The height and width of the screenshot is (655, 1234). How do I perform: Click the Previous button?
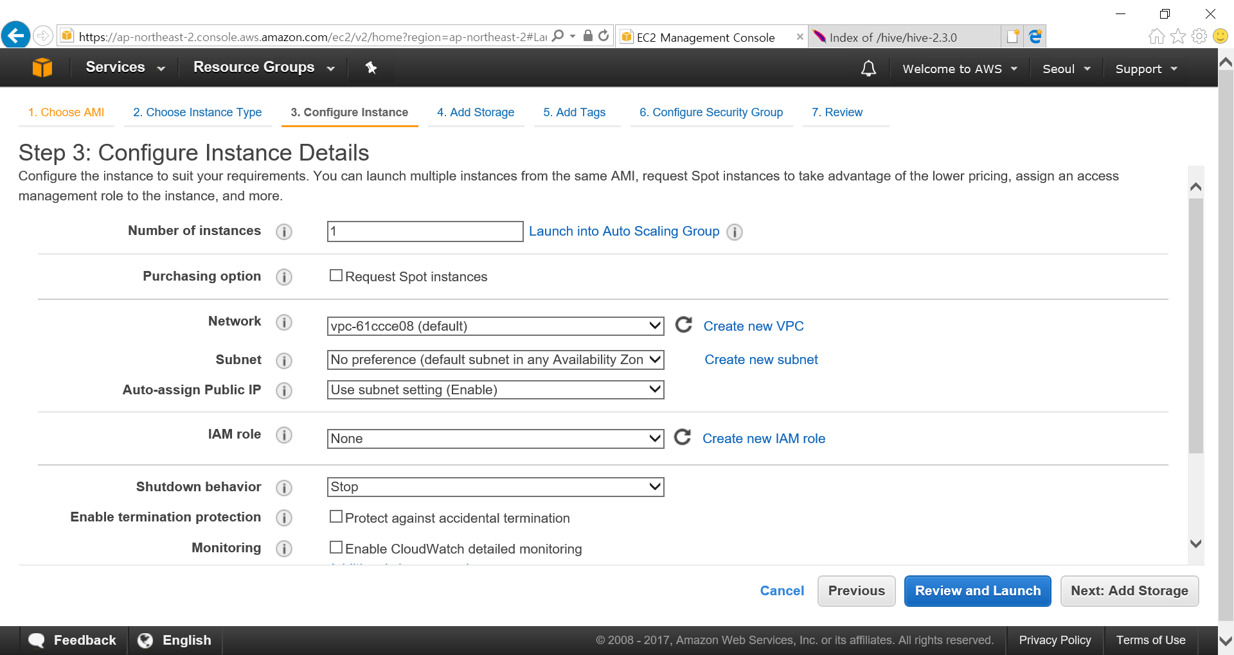[856, 591]
